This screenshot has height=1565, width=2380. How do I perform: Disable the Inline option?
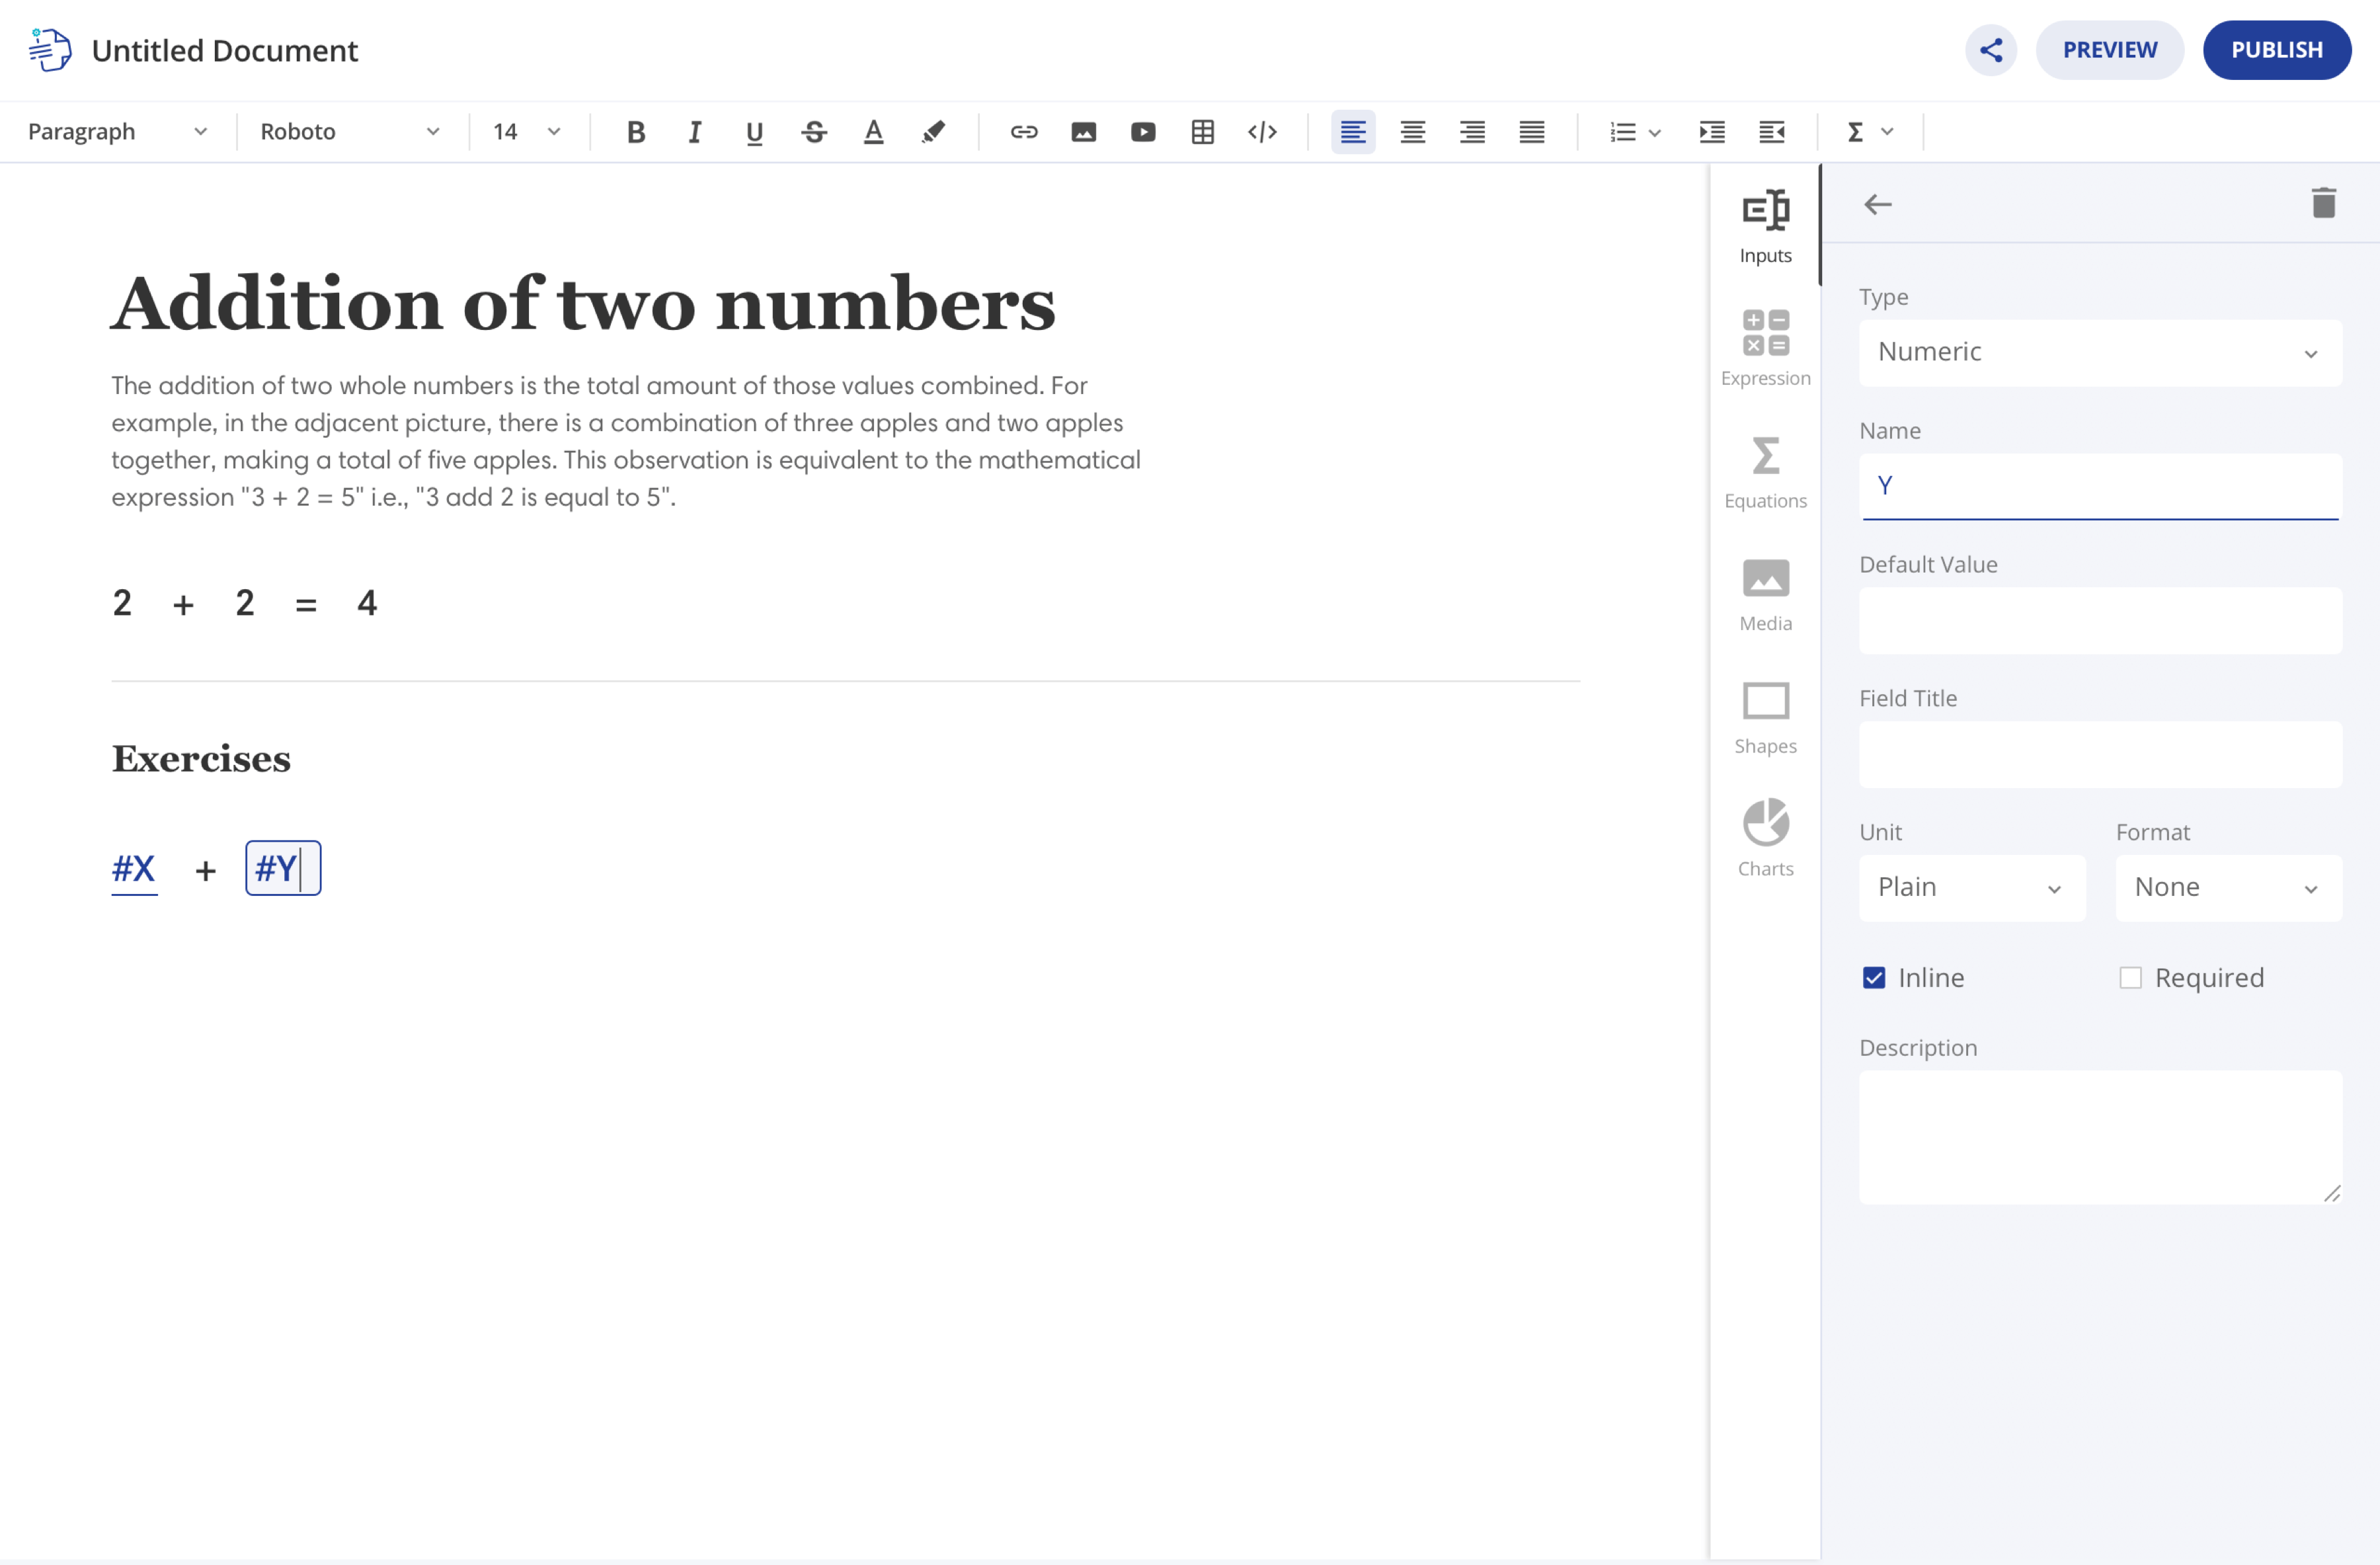[1873, 977]
